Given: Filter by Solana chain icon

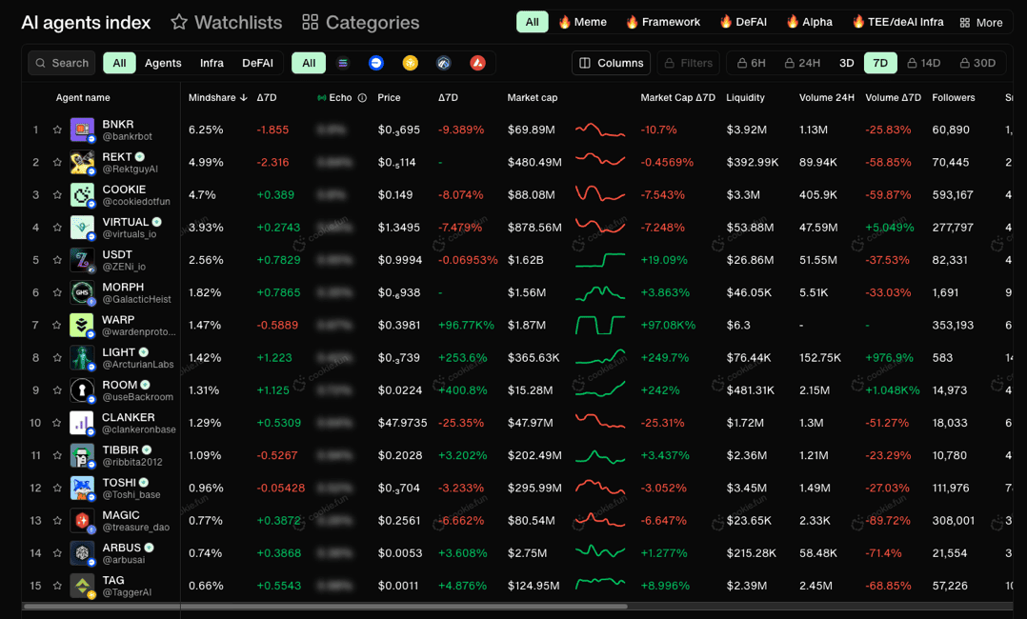Looking at the screenshot, I should click(343, 63).
